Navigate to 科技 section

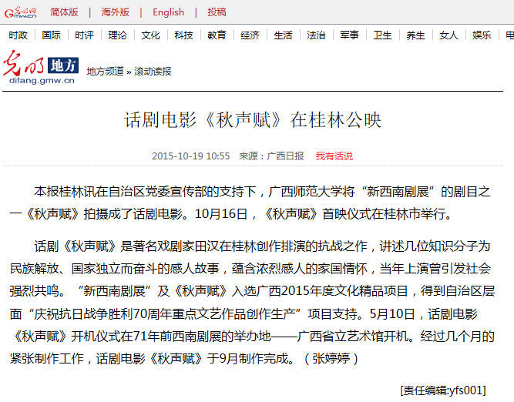(183, 35)
